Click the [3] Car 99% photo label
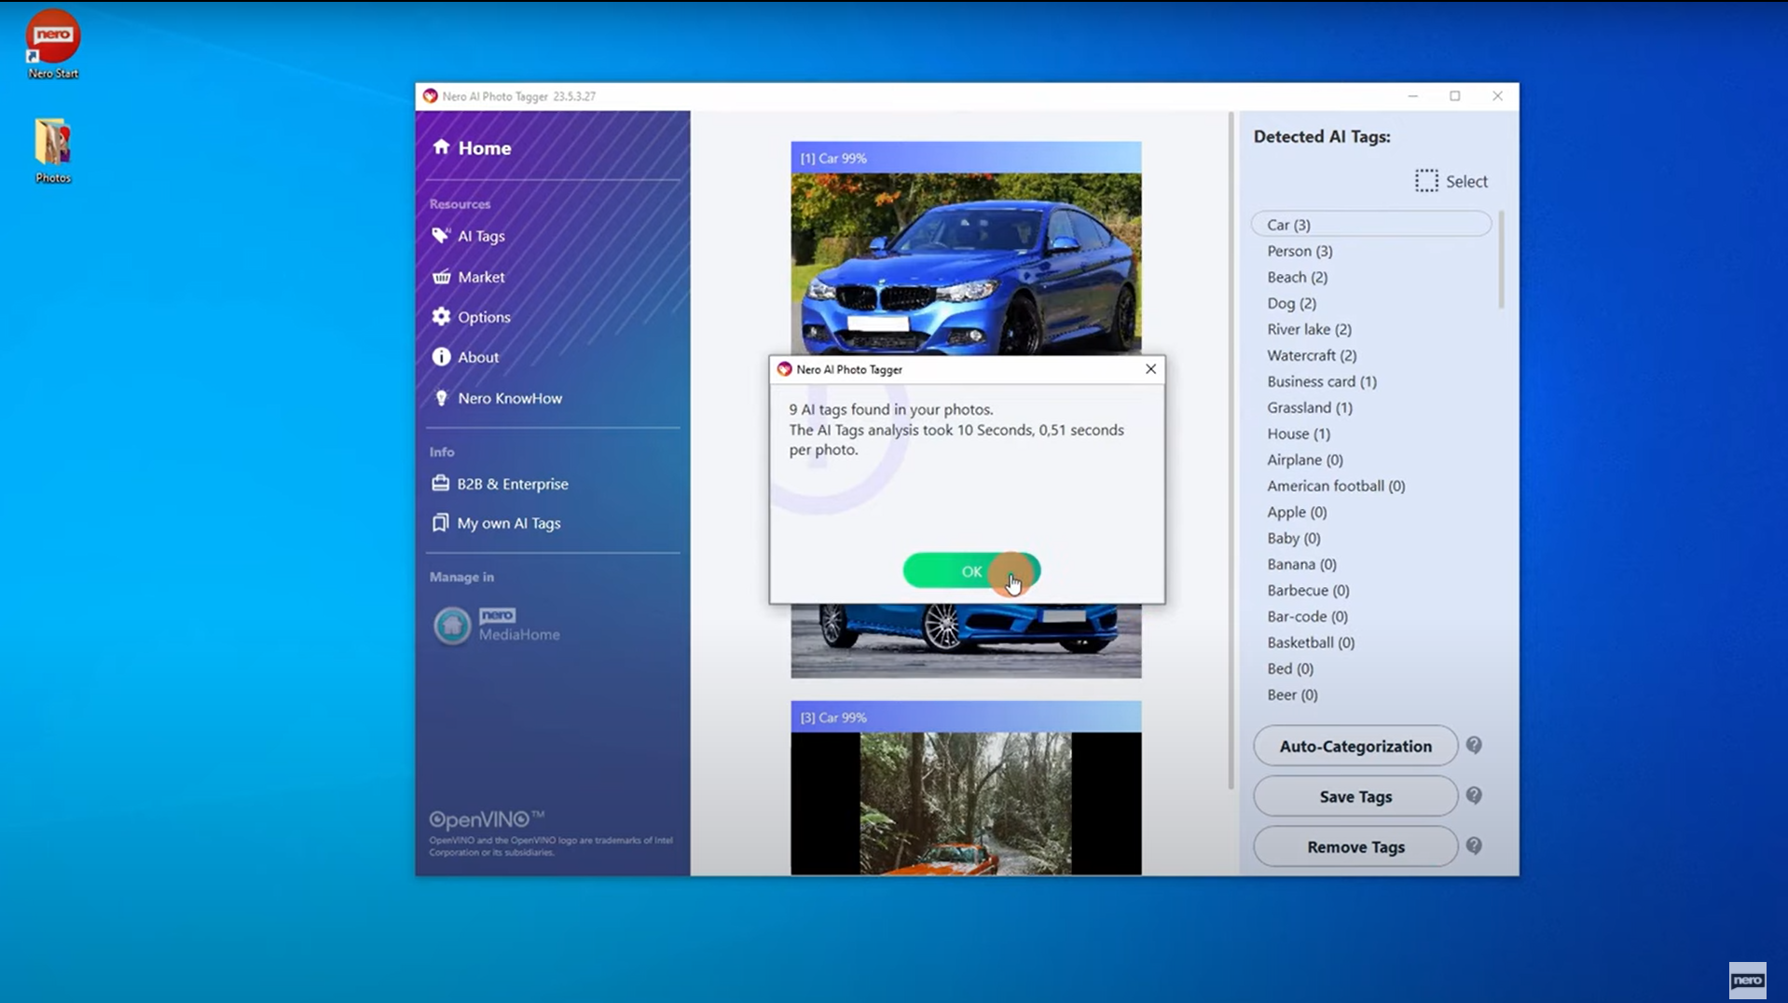The width and height of the screenshot is (1788, 1003). [x=833, y=718]
